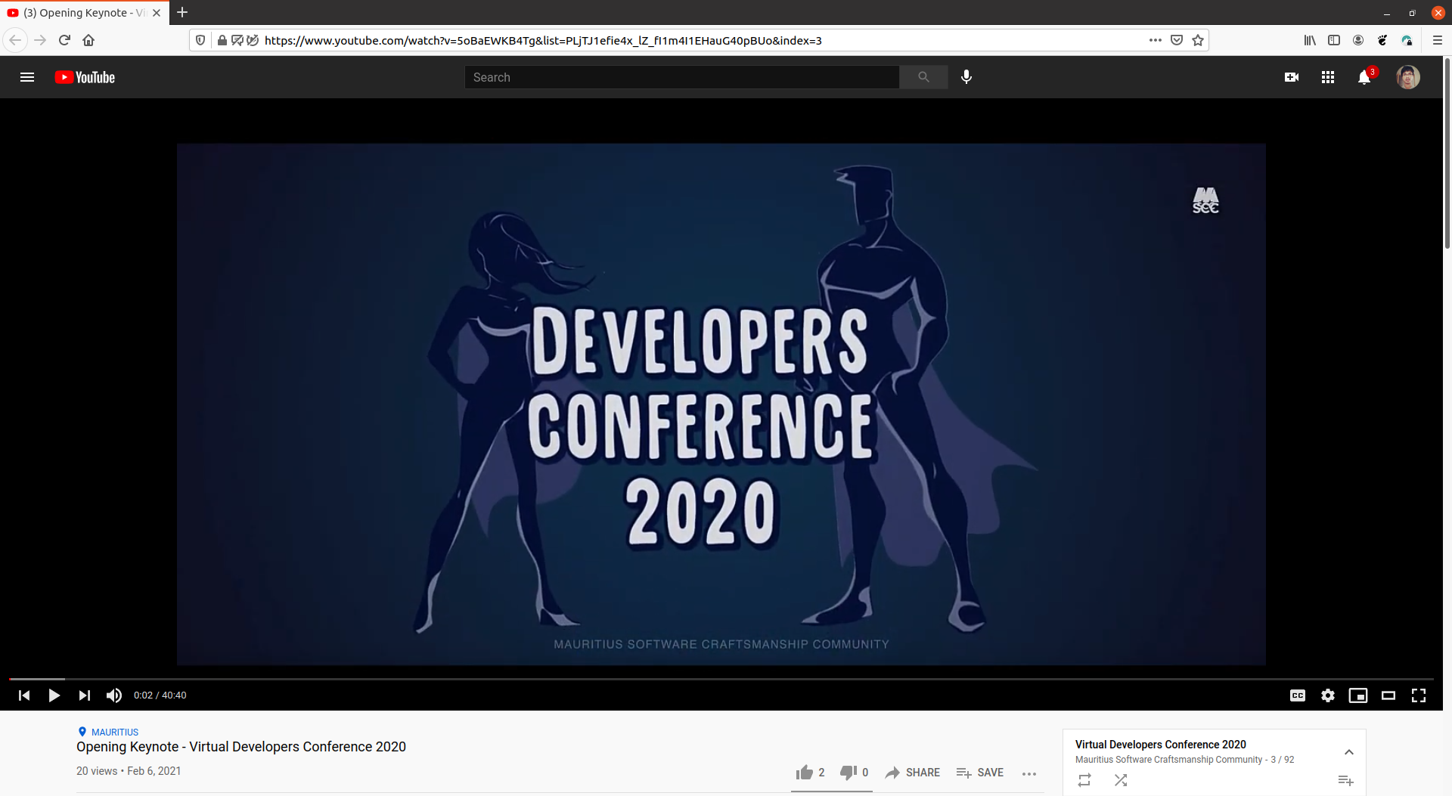Check notifications on the bell icon
The width and height of the screenshot is (1452, 796).
coord(1364,76)
